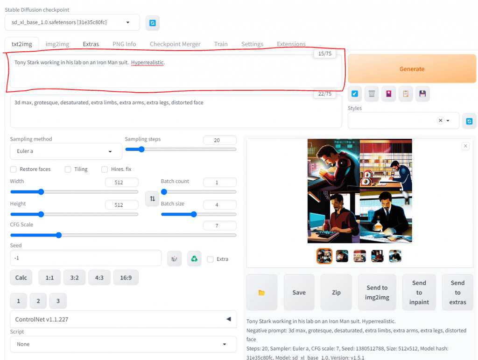Click the large generated image grid

360,191
